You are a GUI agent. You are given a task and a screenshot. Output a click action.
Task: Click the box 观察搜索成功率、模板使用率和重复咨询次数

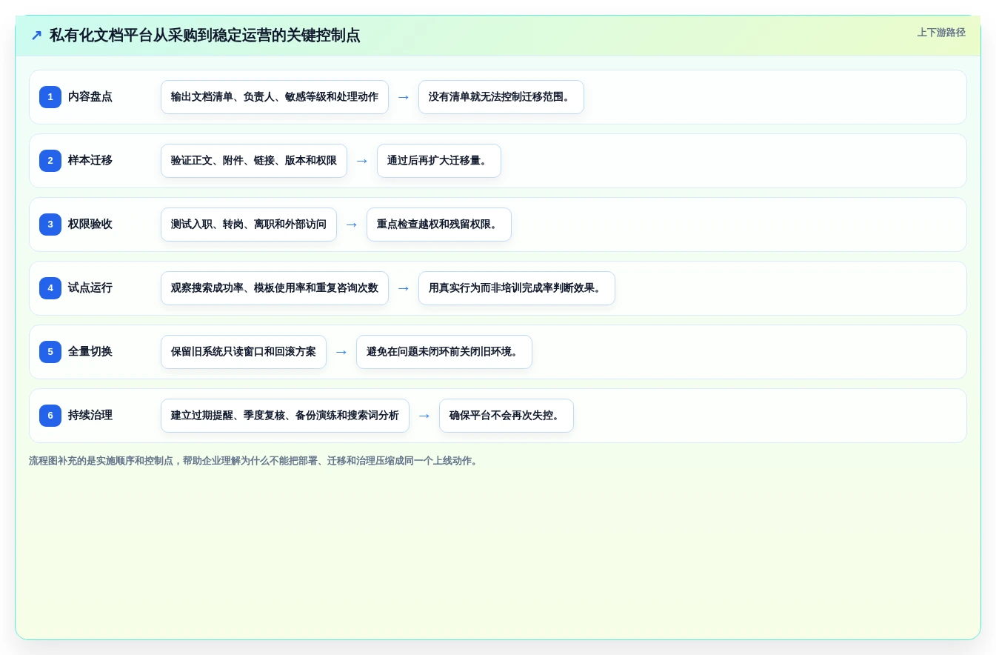[x=275, y=288]
